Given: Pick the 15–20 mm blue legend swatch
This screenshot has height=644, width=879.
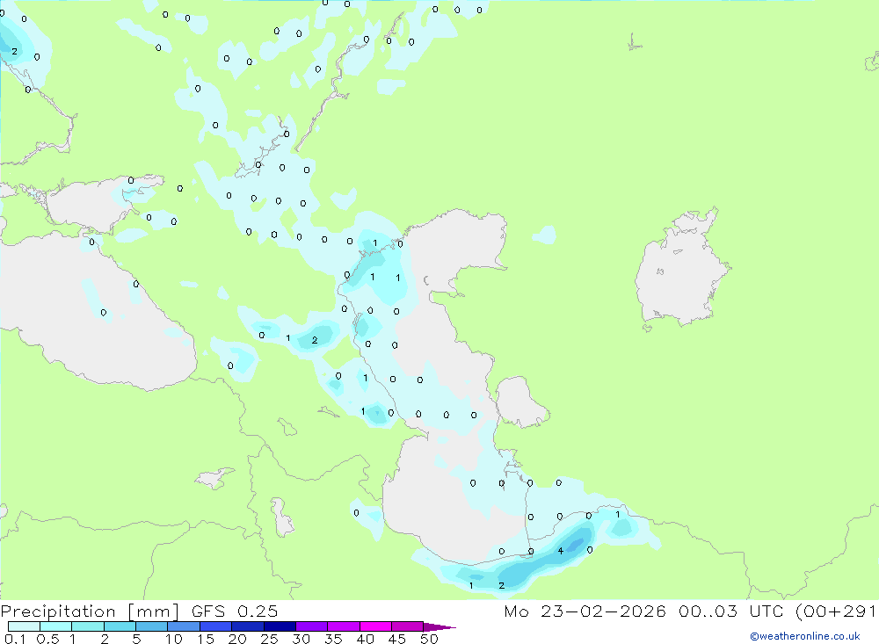Looking at the screenshot, I should pyautogui.click(x=216, y=626).
